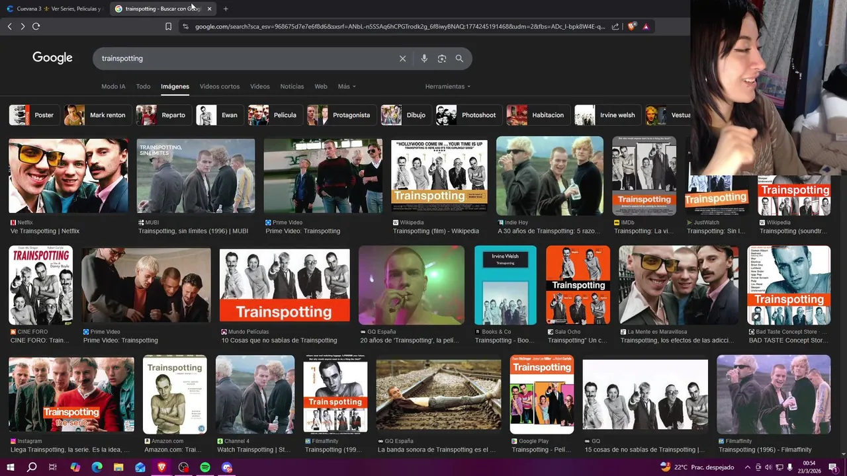Open Discord from taskbar
Image resolution: width=847 pixels, height=476 pixels.
pyautogui.click(x=227, y=467)
